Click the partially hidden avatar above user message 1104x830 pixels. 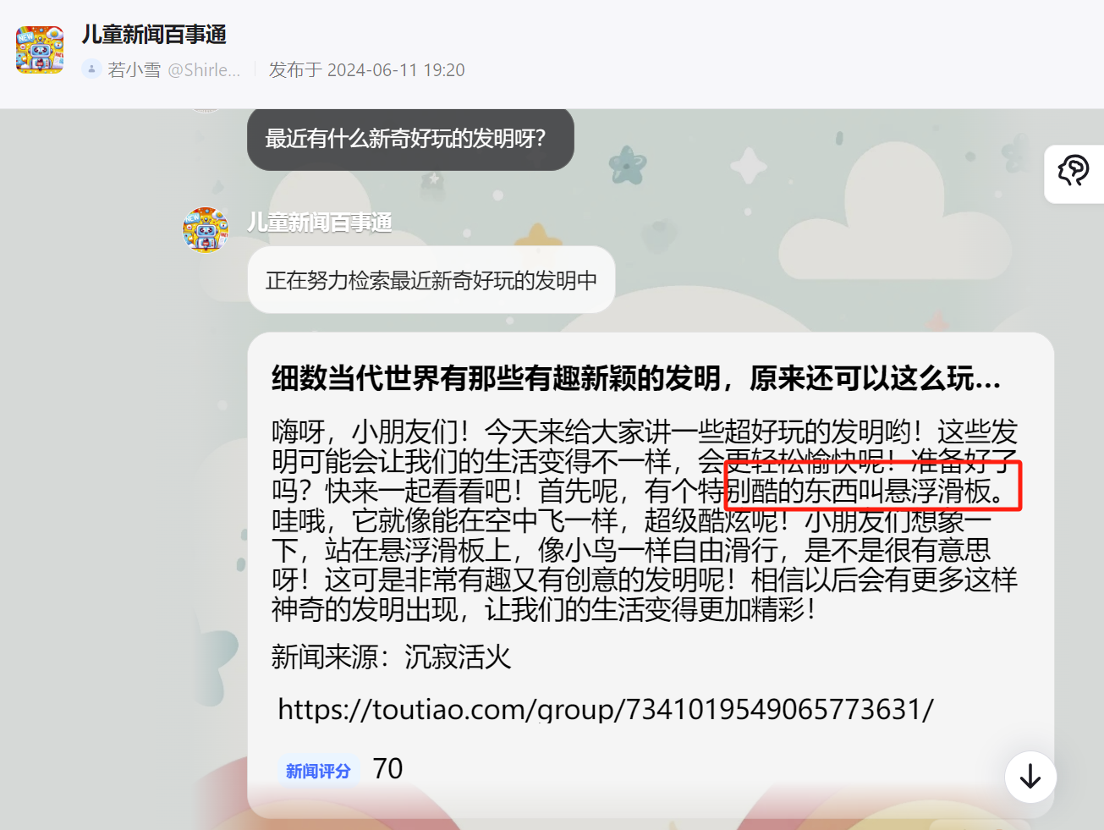[206, 110]
